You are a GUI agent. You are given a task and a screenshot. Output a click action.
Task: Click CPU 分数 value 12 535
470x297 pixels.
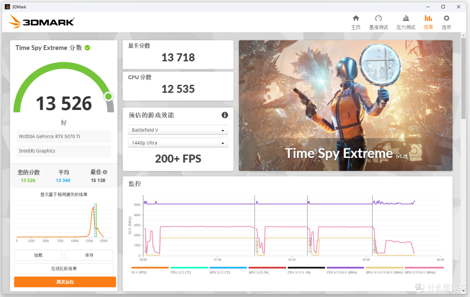178,89
